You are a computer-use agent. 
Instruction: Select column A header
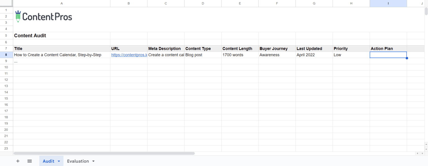tap(62, 3)
